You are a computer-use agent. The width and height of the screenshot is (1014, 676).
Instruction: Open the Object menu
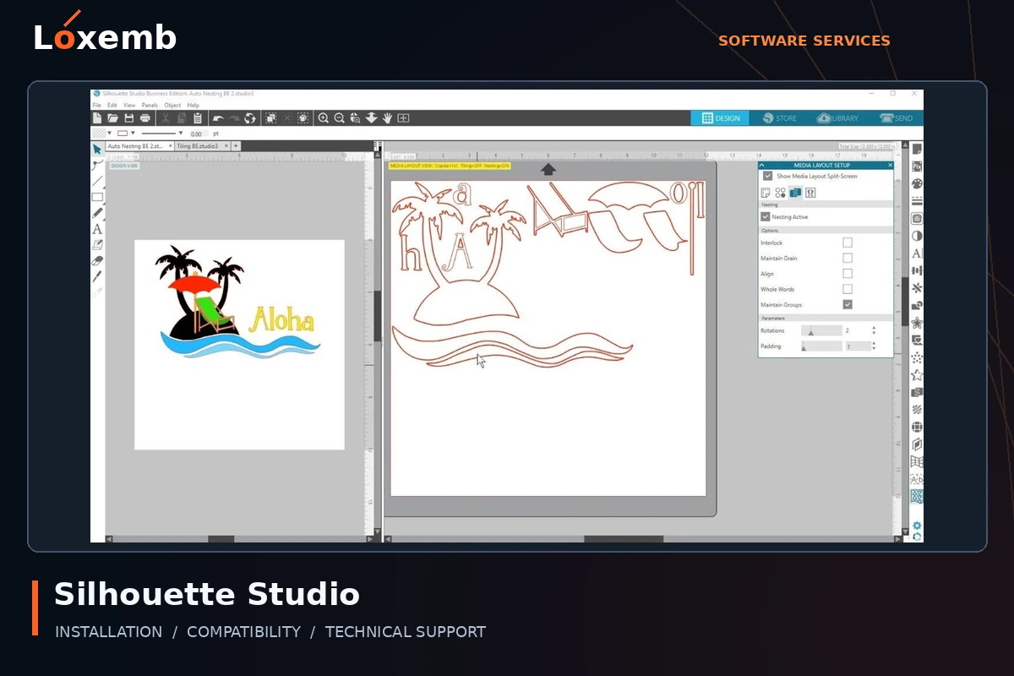[x=172, y=105]
